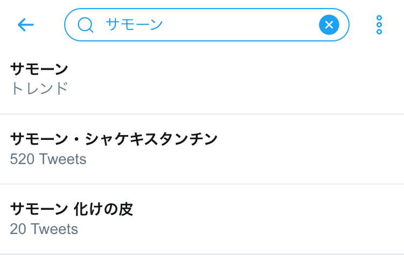
Task: Click empty space inside search box after query
Action: pos(242,25)
